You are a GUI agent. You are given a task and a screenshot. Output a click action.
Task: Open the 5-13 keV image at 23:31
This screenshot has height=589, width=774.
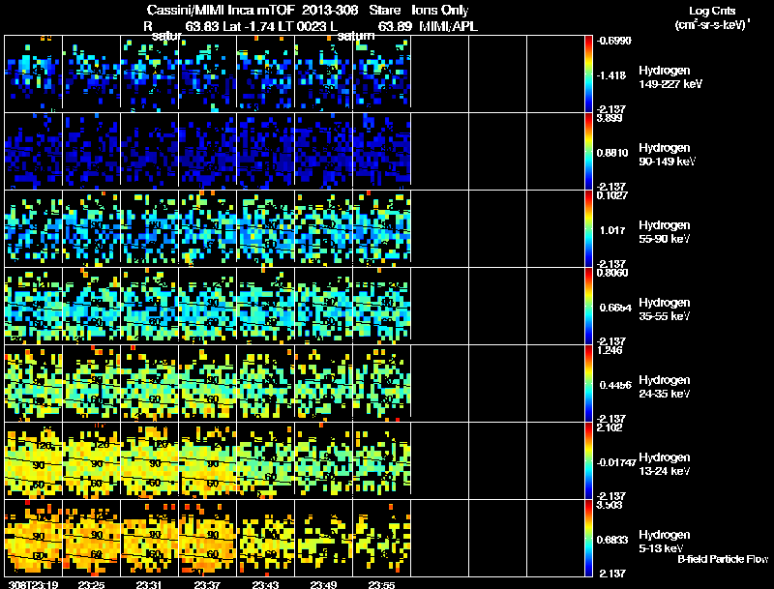pos(150,538)
